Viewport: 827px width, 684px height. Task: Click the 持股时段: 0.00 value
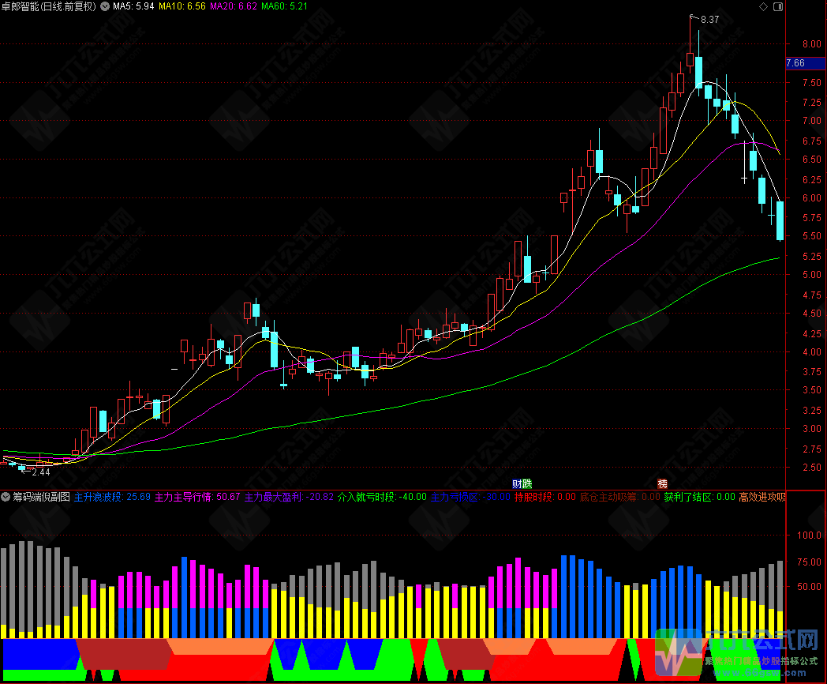click(544, 497)
